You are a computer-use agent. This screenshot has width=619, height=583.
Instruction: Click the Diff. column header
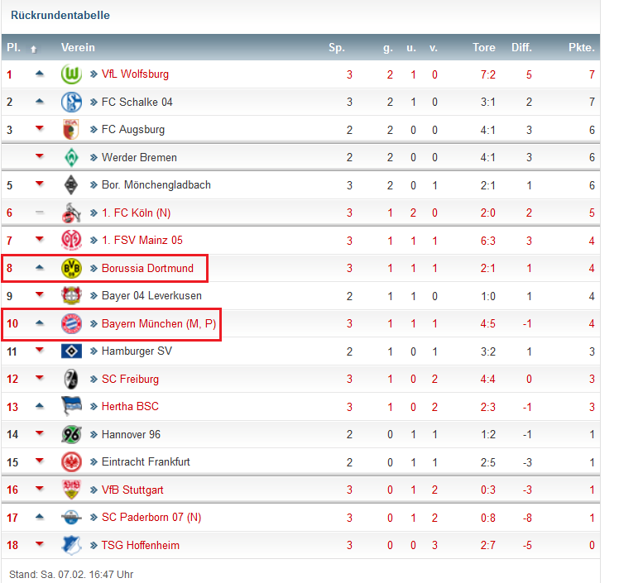pos(521,47)
